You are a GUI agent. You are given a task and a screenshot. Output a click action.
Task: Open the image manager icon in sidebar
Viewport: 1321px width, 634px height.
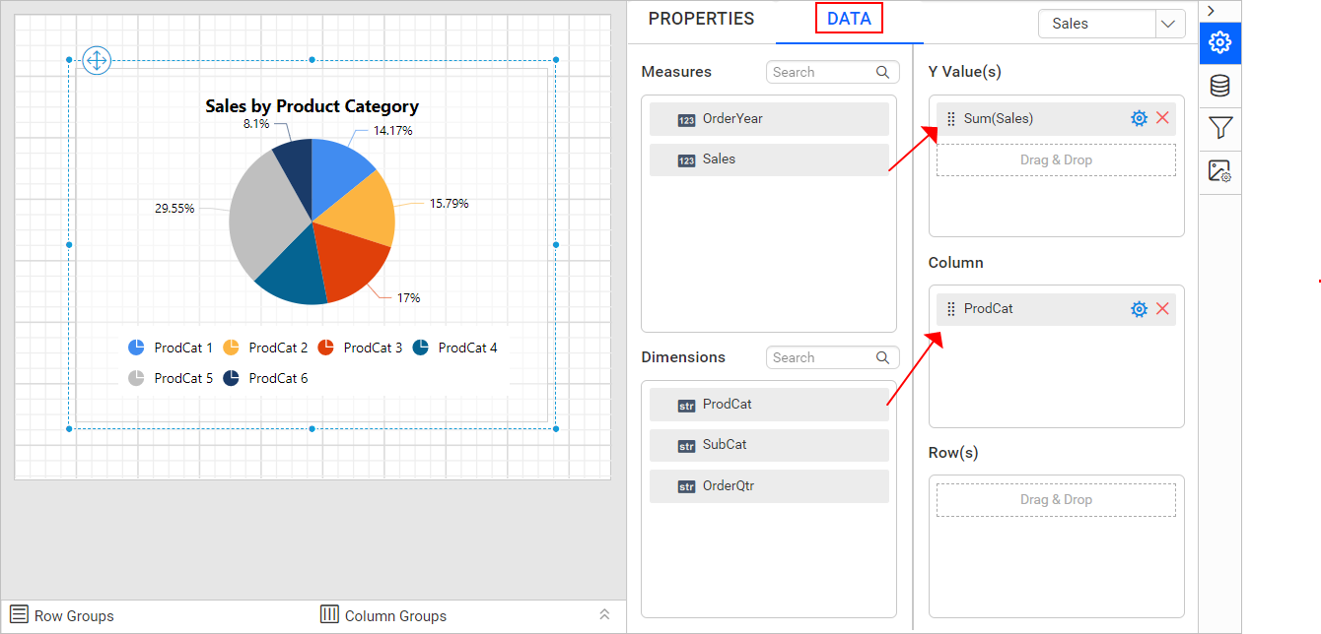click(x=1220, y=171)
